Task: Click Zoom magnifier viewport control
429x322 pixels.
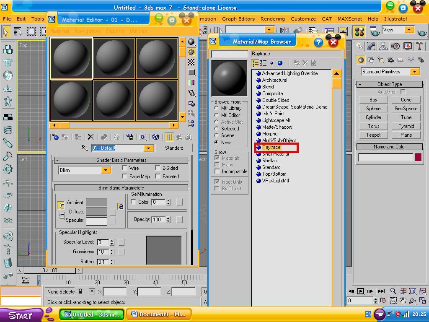Action: [x=393, y=291]
